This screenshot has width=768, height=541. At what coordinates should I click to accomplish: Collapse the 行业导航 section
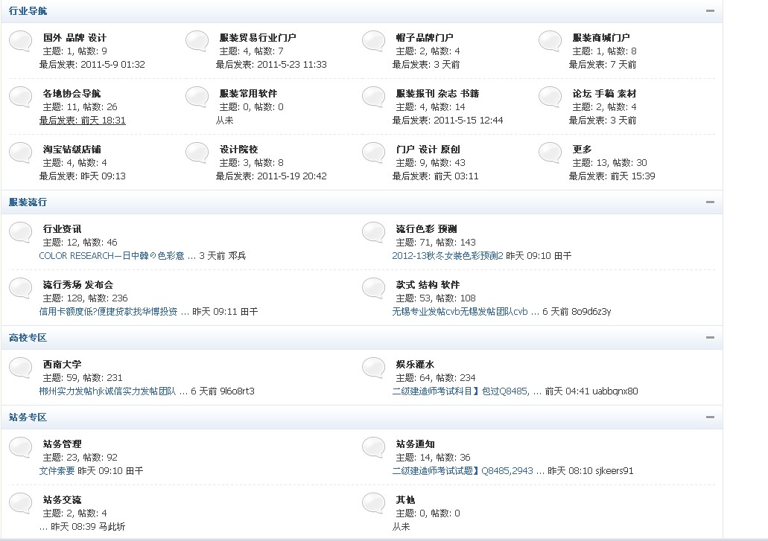point(710,10)
